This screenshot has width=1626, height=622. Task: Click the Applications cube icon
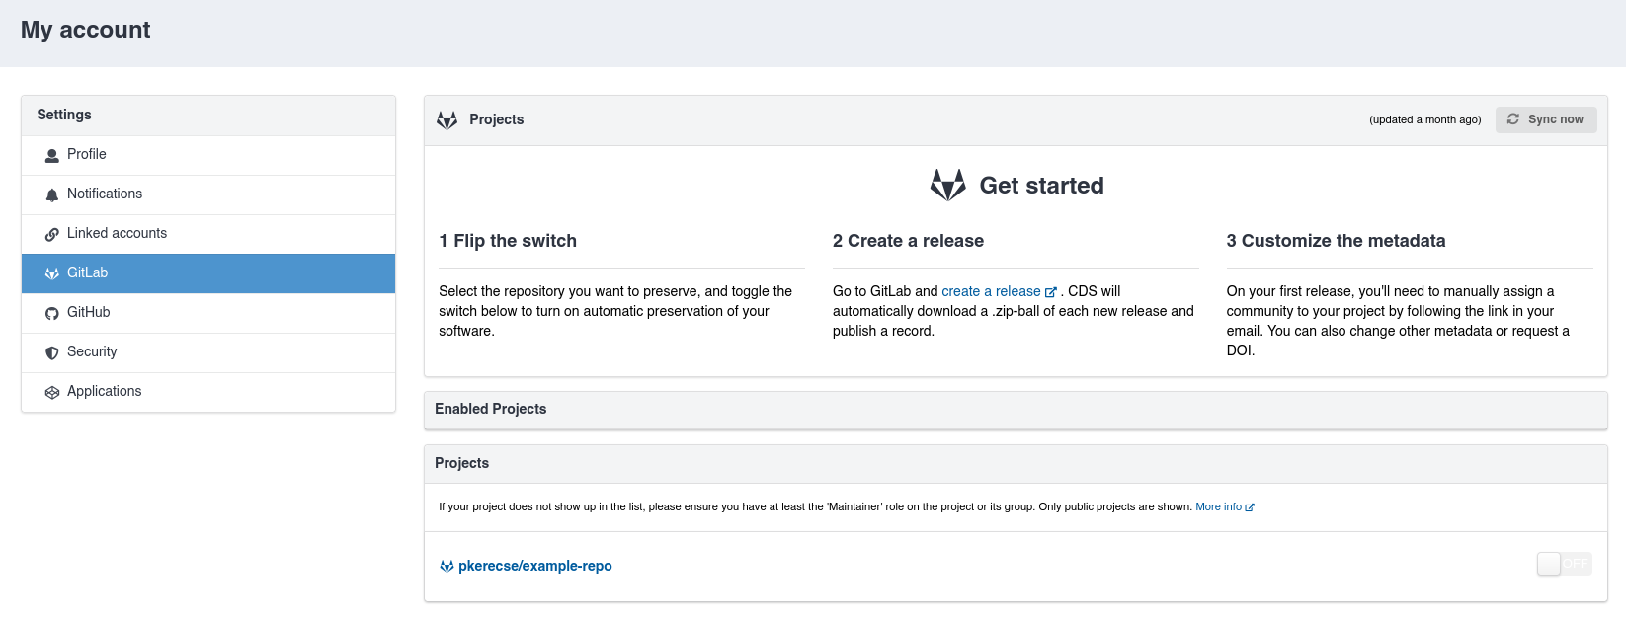[x=52, y=393]
